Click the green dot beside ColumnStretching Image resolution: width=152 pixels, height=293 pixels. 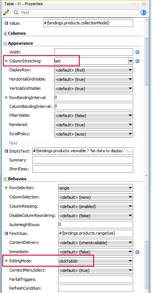click(6, 61)
